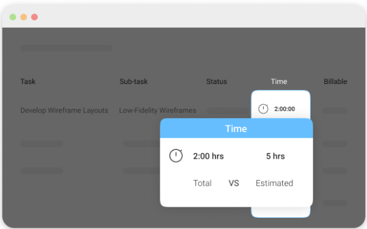This screenshot has height=229, width=367.
Task: Click the stopwatch icon beside 2:00:00
Action: click(263, 109)
